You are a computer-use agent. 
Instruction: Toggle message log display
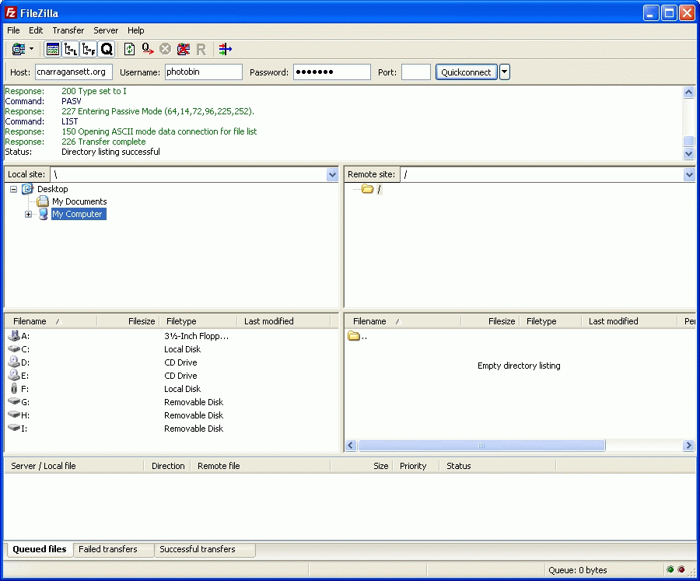click(53, 49)
